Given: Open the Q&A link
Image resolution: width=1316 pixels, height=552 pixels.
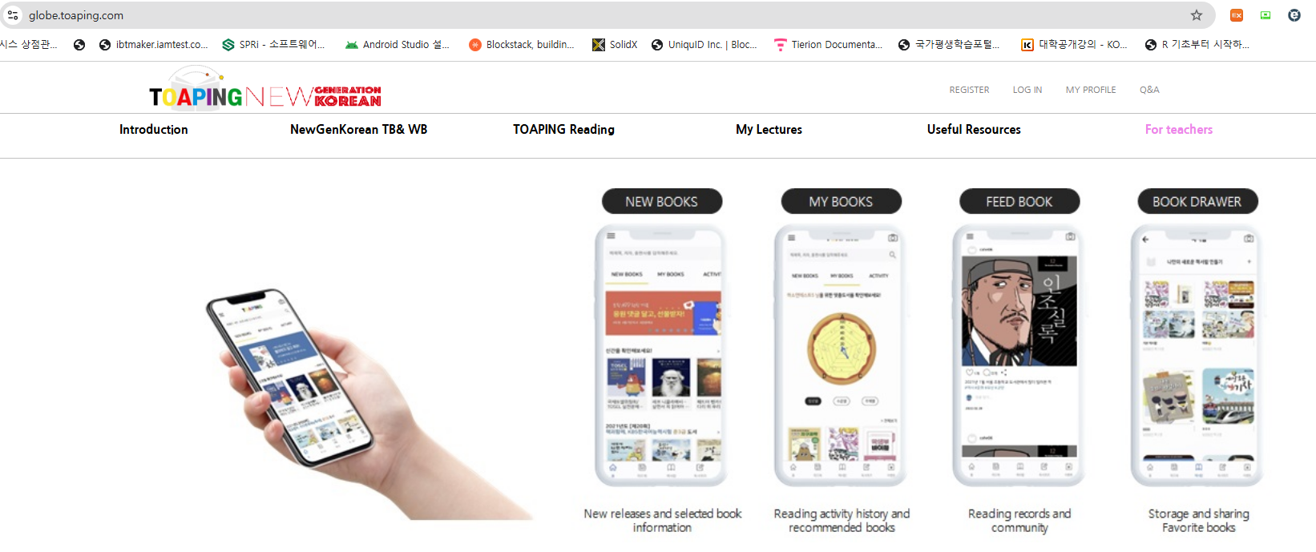Looking at the screenshot, I should coord(1150,90).
